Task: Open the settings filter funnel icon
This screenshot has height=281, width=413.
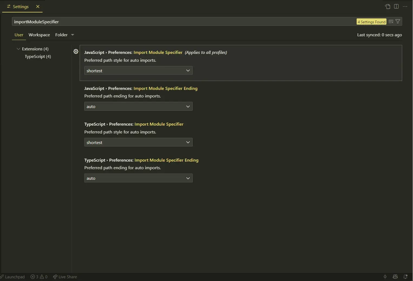Action: [x=398, y=22]
